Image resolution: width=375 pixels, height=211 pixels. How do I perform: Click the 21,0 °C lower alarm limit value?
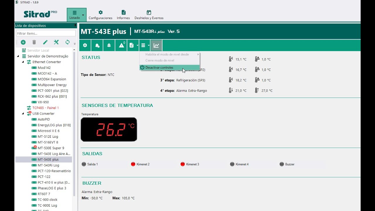[241, 91]
